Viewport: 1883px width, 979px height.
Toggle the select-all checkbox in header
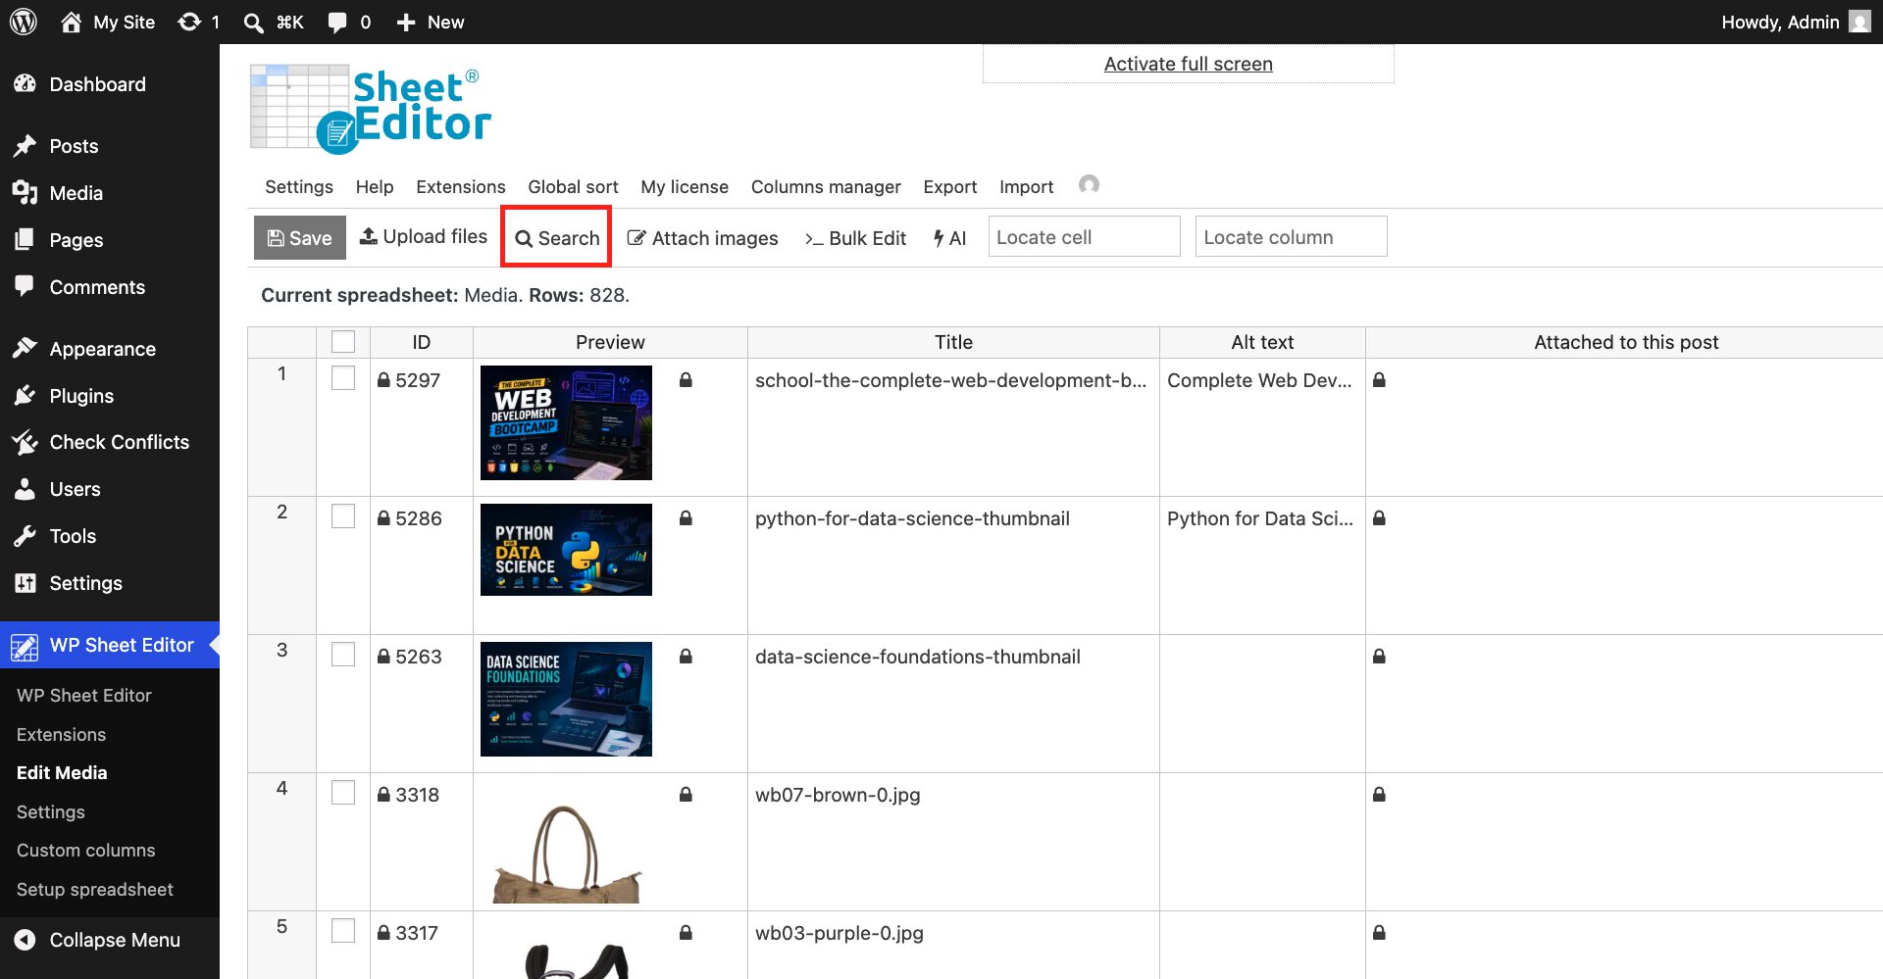pyautogui.click(x=343, y=342)
